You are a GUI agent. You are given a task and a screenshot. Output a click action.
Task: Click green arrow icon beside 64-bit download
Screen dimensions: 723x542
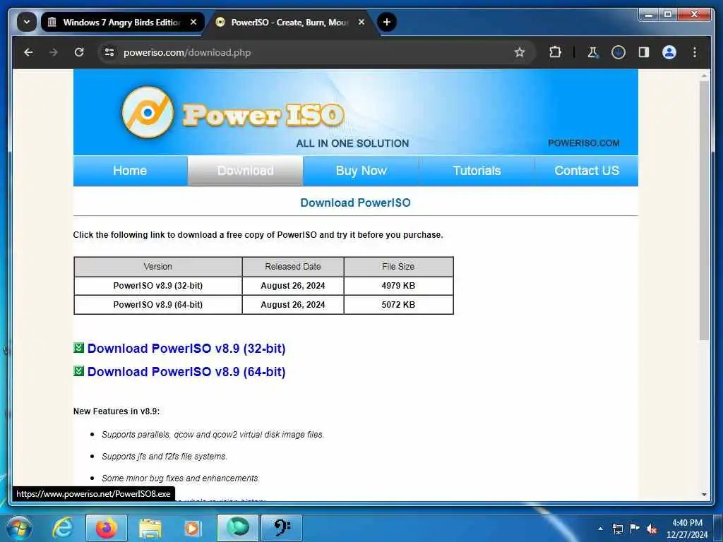point(79,371)
